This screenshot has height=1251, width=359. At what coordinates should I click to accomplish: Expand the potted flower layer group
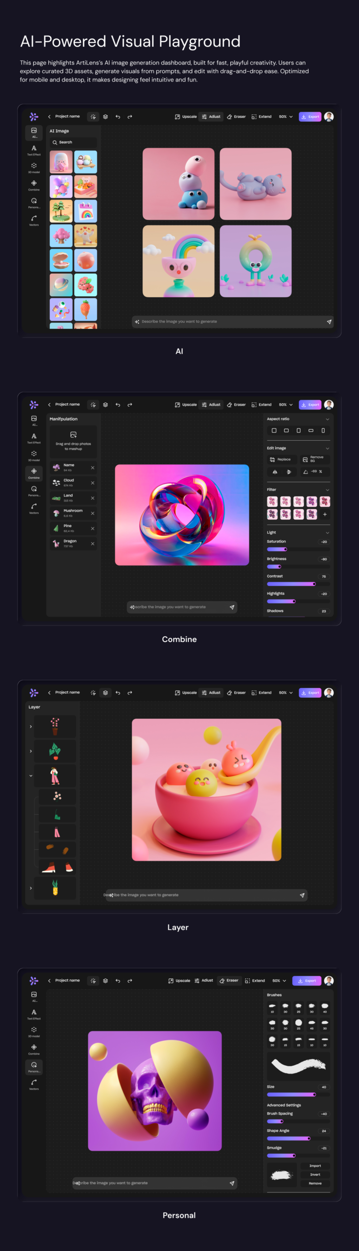click(x=31, y=727)
